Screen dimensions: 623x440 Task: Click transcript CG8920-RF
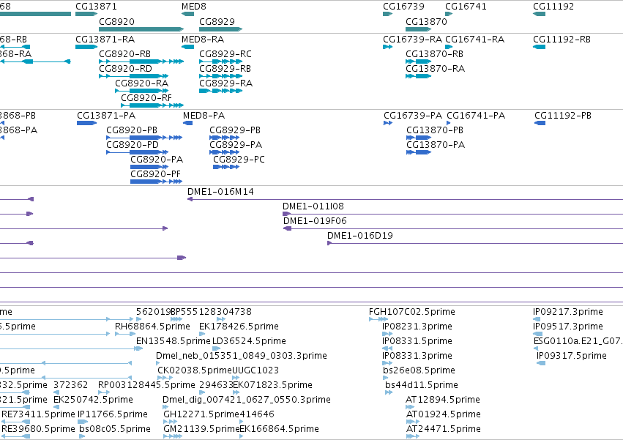pos(146,98)
